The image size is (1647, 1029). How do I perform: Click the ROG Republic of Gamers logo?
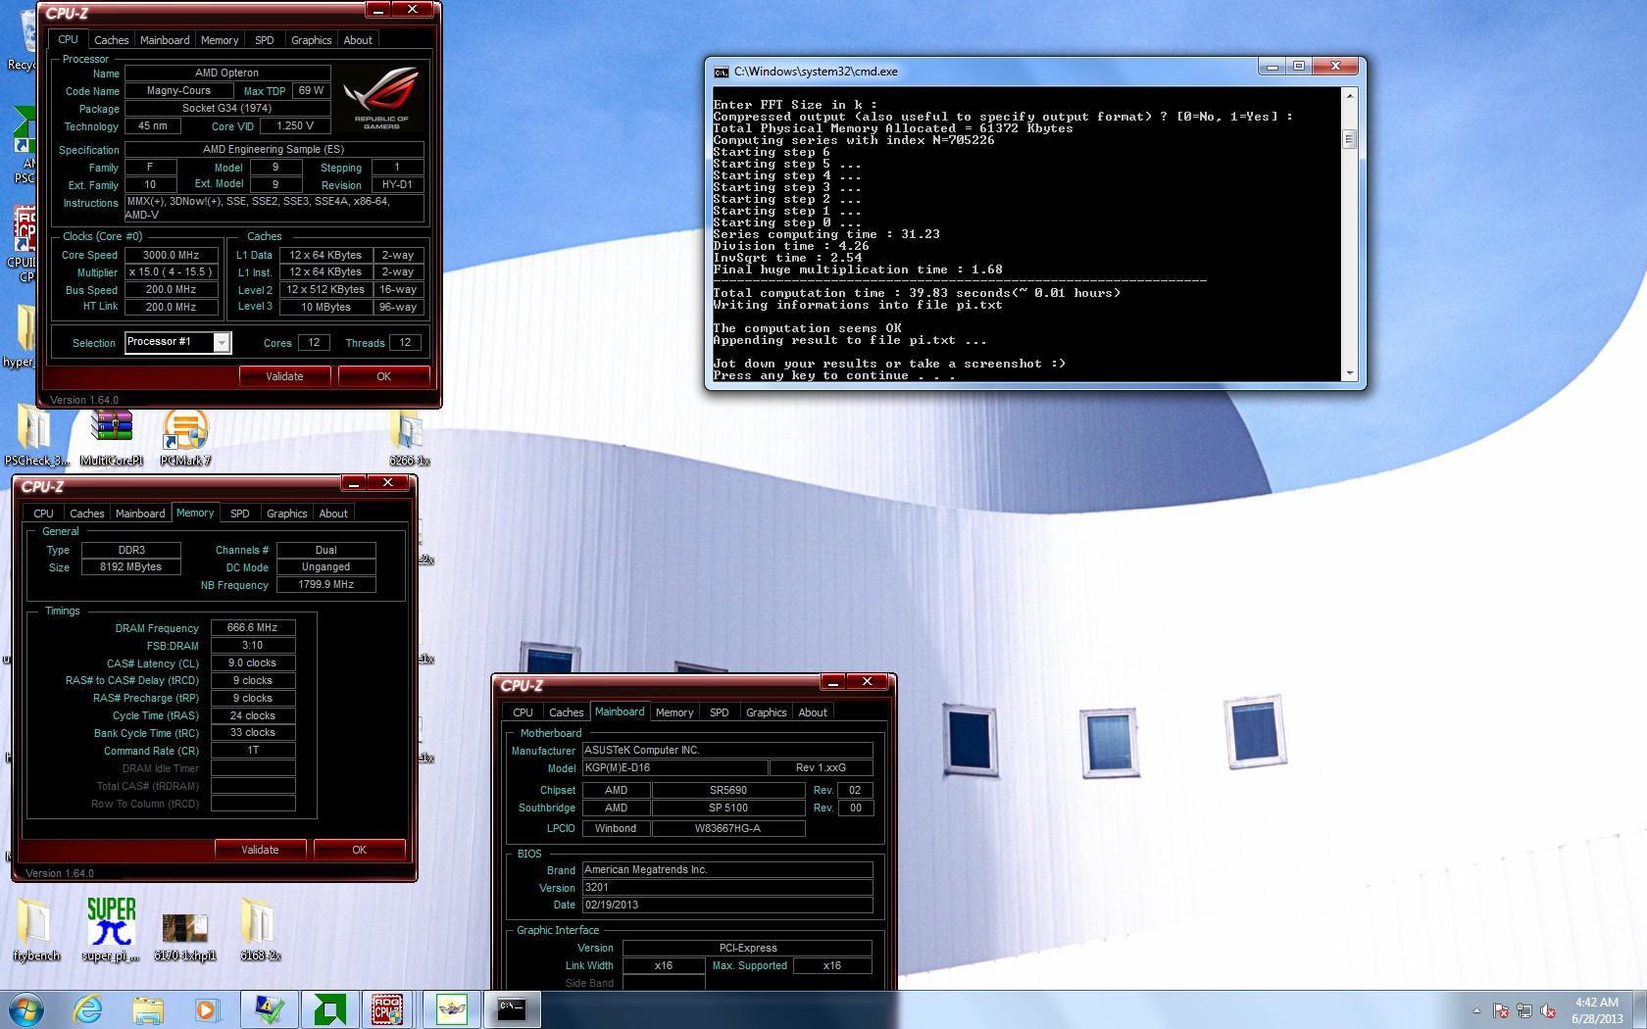coord(381,97)
